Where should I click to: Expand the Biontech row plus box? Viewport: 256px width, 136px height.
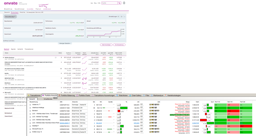30,111
